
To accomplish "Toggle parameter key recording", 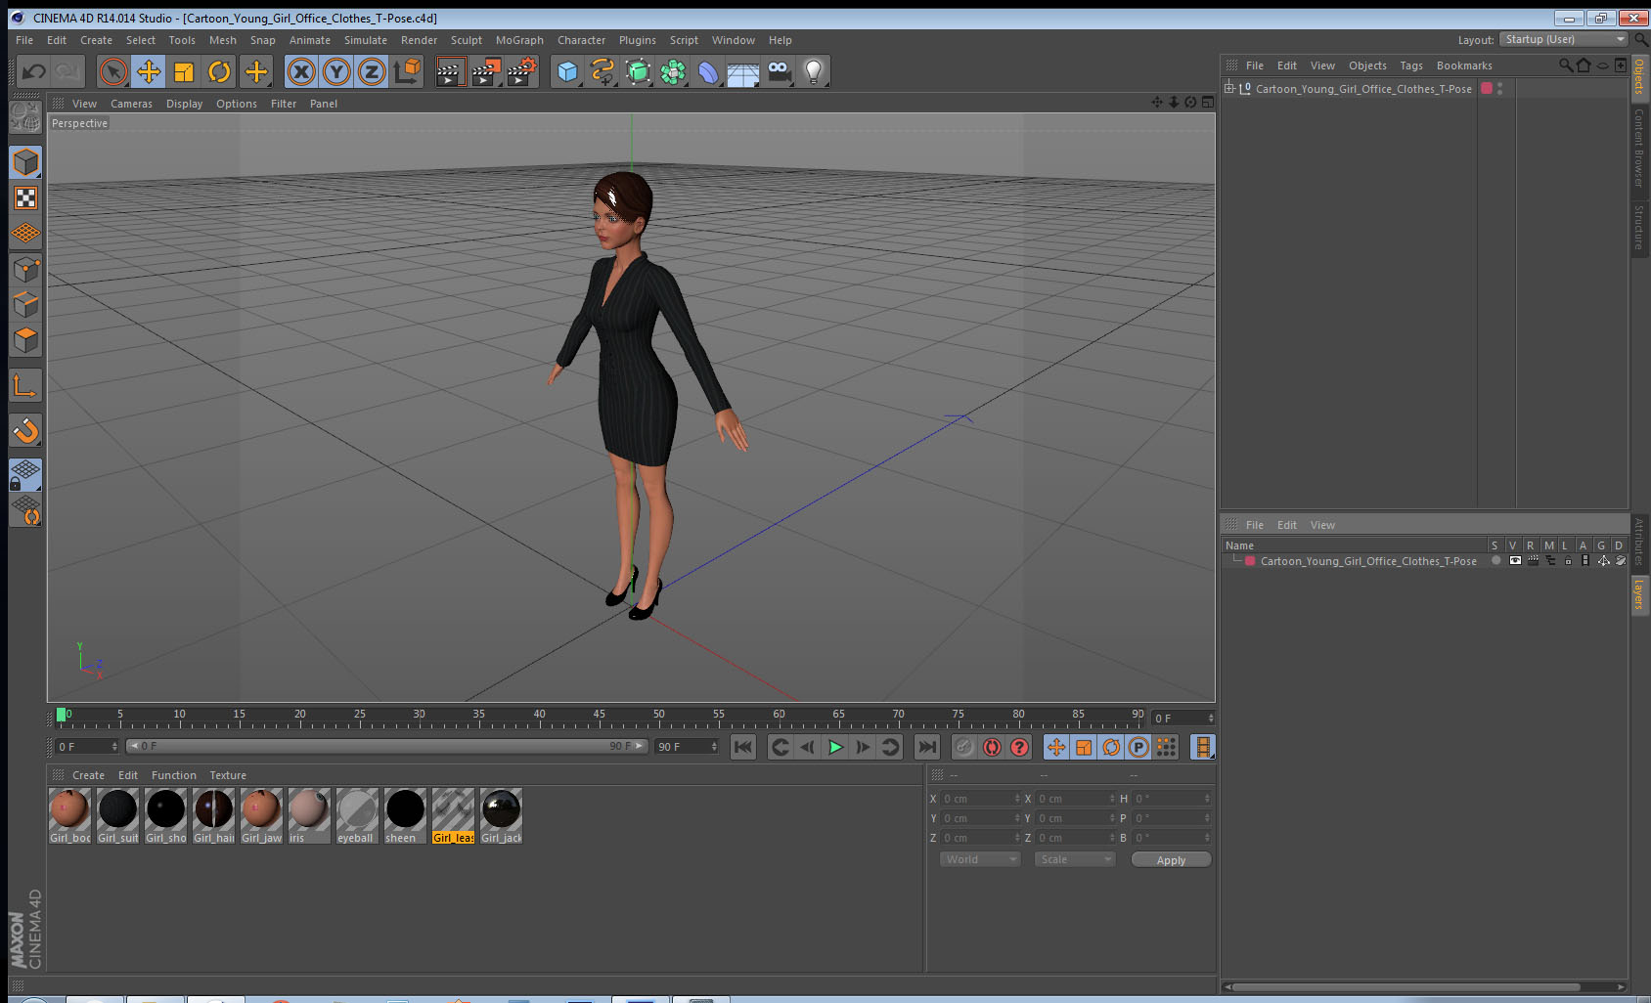I will coord(1138,747).
